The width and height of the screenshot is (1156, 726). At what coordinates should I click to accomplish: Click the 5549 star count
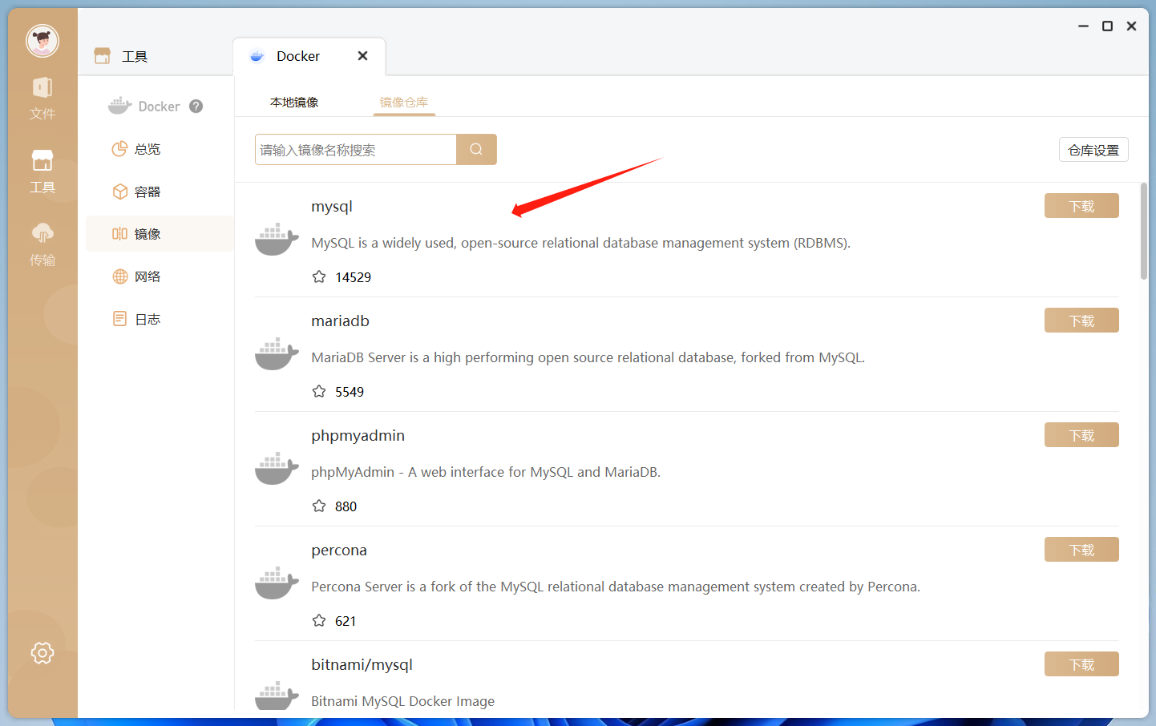tap(350, 392)
